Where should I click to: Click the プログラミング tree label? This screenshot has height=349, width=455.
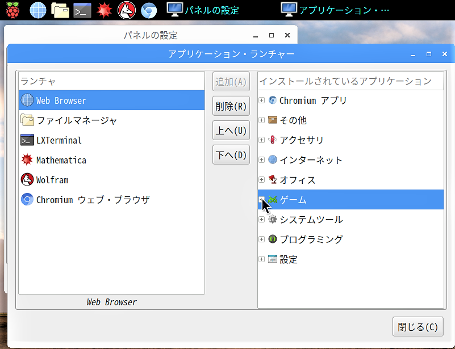coord(311,239)
